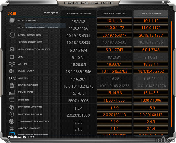Install beta Drivers Update 1.5.9
This screenshot has height=143, width=176.
(x=151, y=107)
